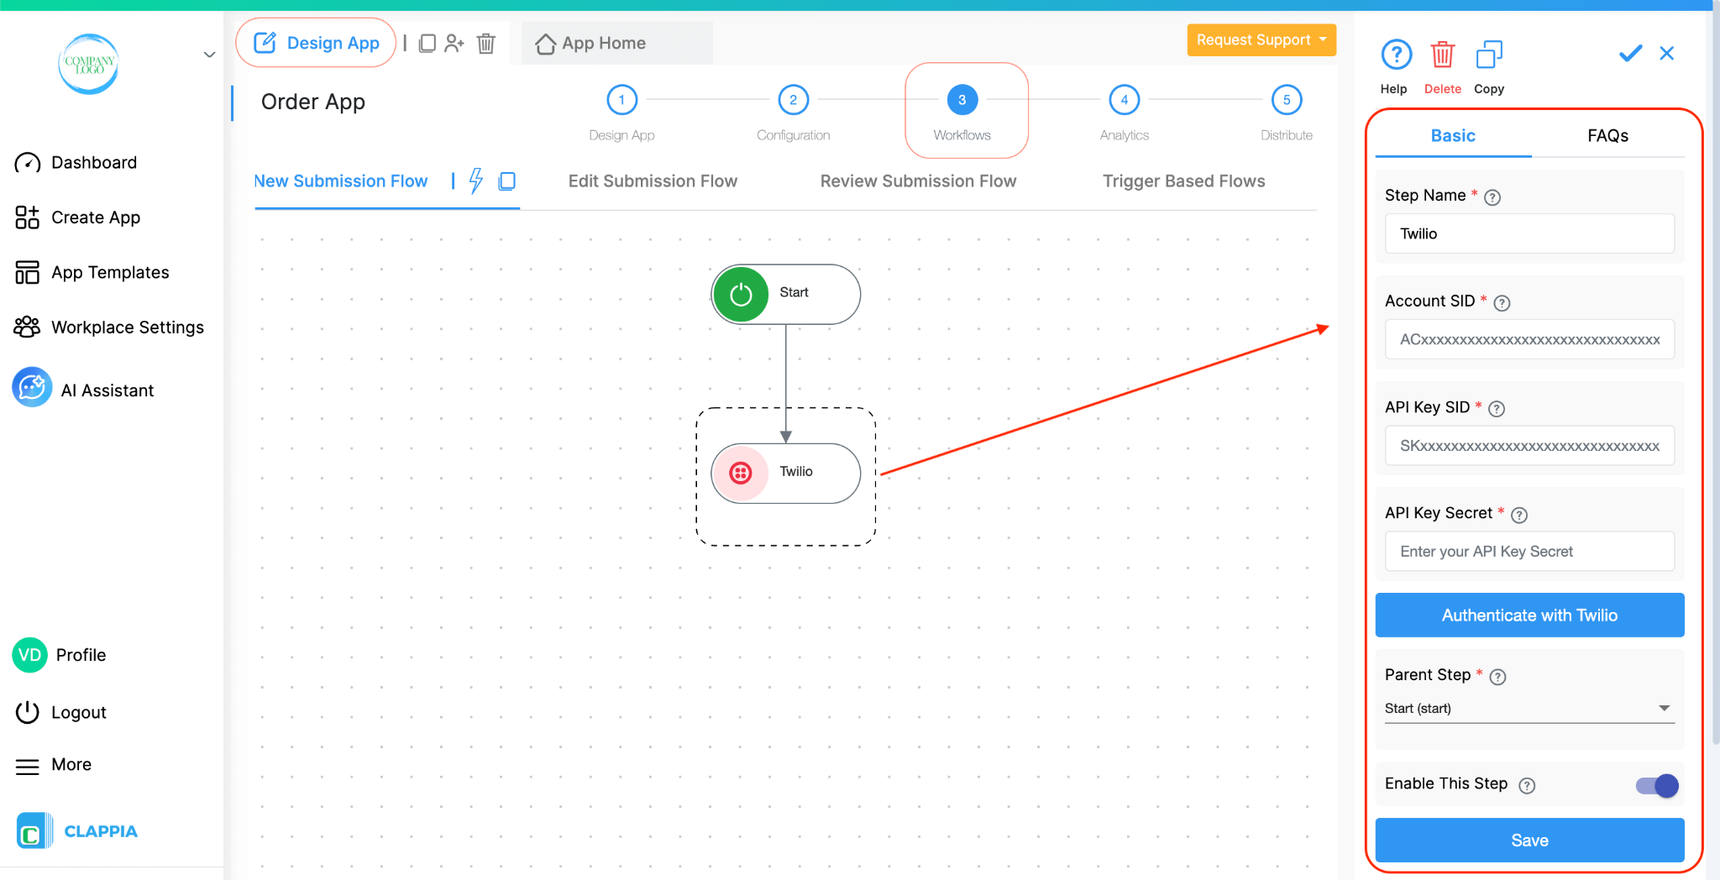This screenshot has height=880, width=1720.
Task: Go to step 5 Distribute
Action: (1287, 100)
